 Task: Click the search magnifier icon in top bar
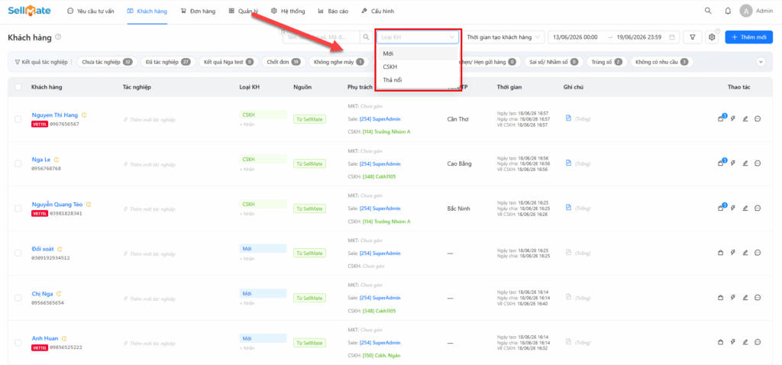708,11
